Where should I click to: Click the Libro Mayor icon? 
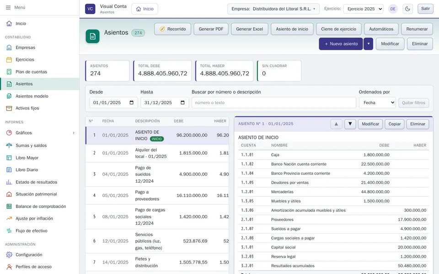[x=9, y=158]
